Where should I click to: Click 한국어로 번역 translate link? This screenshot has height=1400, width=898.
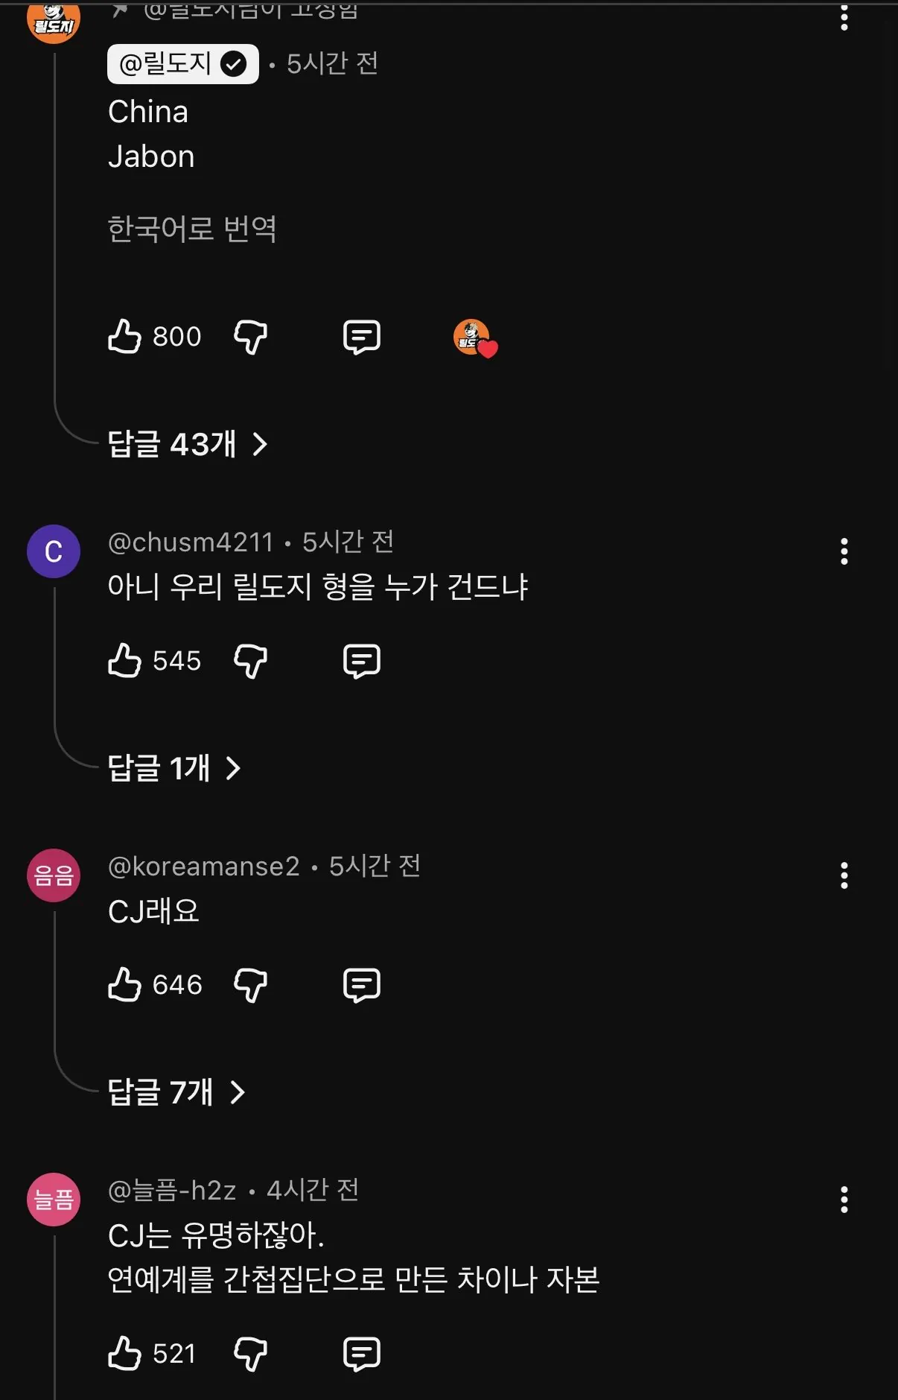coord(192,229)
